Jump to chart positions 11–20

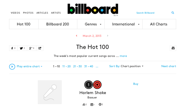(67, 66)
